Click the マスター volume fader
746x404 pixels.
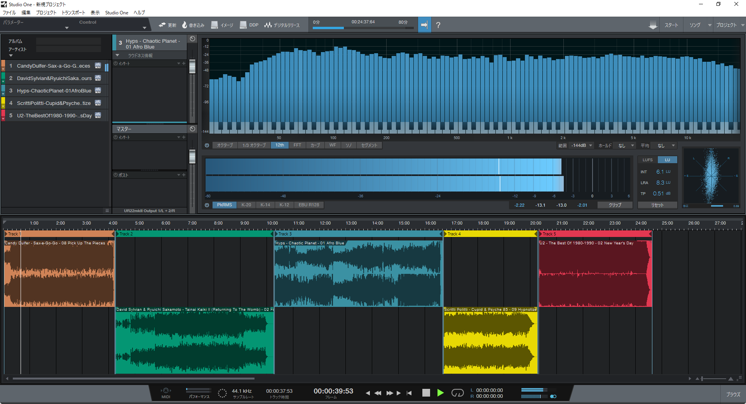(x=192, y=157)
